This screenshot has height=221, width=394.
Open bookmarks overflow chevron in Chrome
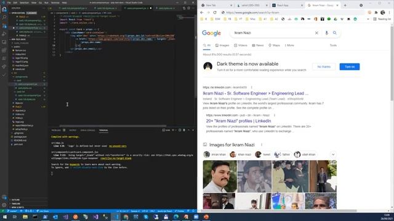tap(368, 19)
